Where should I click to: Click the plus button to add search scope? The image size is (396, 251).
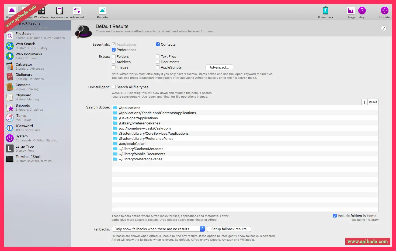(364, 102)
